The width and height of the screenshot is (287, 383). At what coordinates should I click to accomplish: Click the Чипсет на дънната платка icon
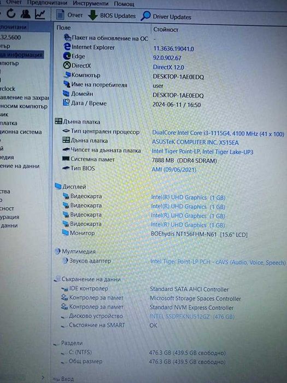pyautogui.click(x=66, y=150)
